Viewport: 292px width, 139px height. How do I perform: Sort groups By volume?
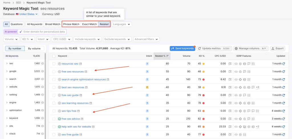click(34, 49)
